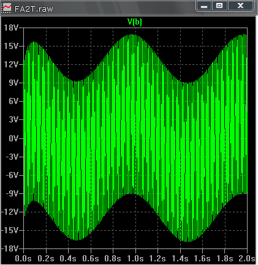
Task: Click the V(b) trace label
Action: click(135, 21)
